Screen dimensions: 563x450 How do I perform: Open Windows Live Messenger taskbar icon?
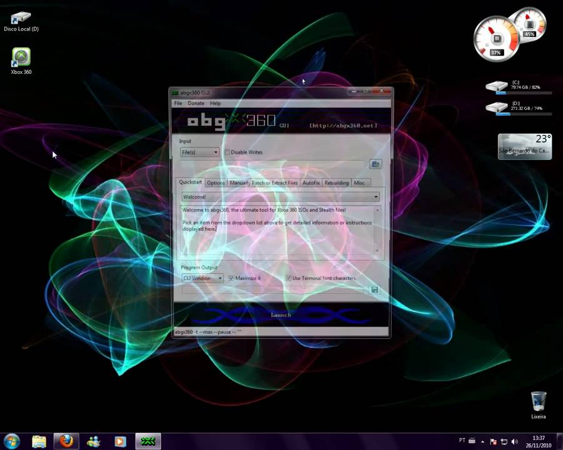(93, 441)
